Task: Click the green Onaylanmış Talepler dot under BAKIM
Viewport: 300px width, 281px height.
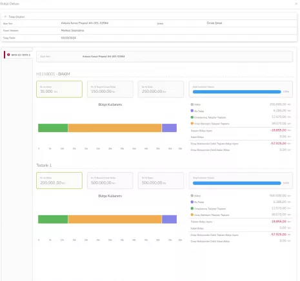Action: [x=192, y=117]
